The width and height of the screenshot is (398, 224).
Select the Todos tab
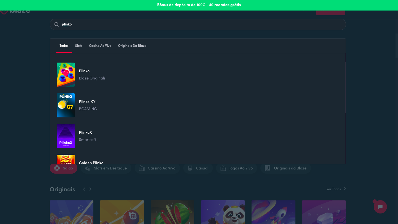click(x=64, y=46)
